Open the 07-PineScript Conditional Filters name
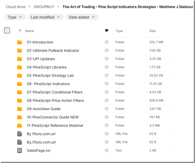The image size is (195, 163). (55, 92)
